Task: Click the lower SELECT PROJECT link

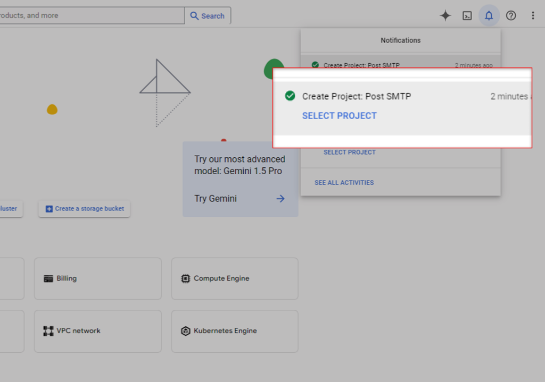Action: point(350,152)
